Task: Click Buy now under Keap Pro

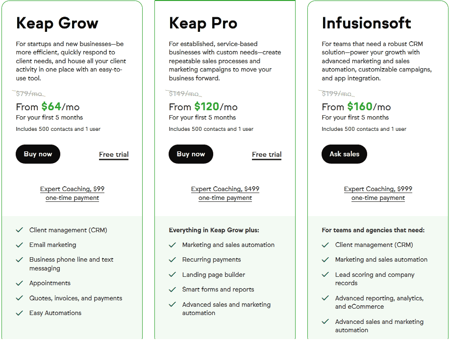Action: click(x=191, y=154)
